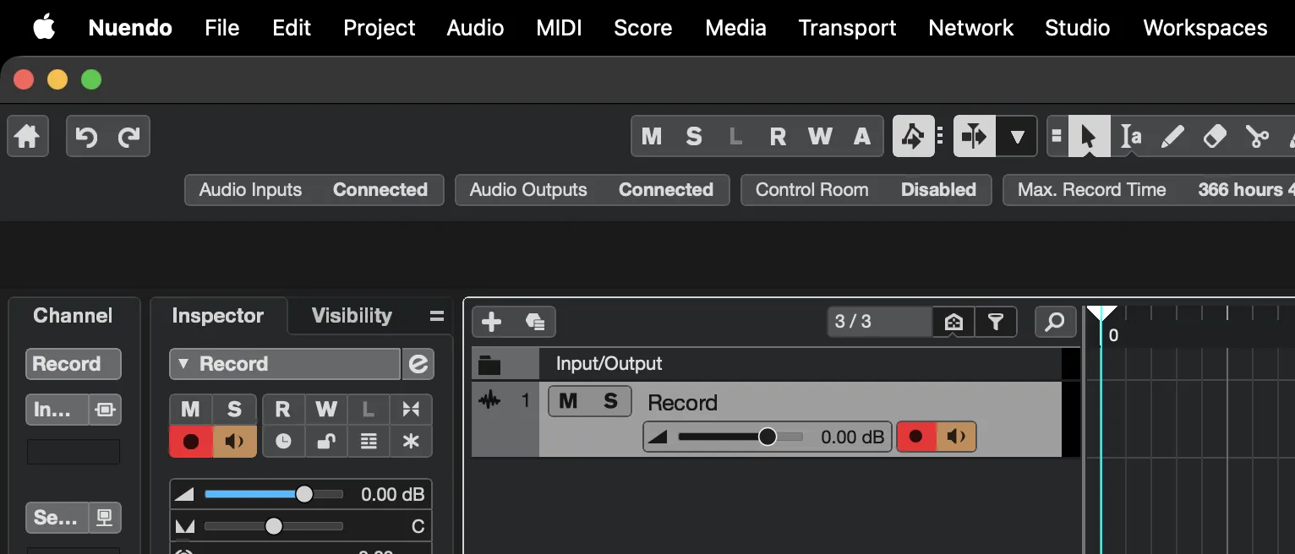Open sends routing icon in Channel panel

click(x=105, y=518)
